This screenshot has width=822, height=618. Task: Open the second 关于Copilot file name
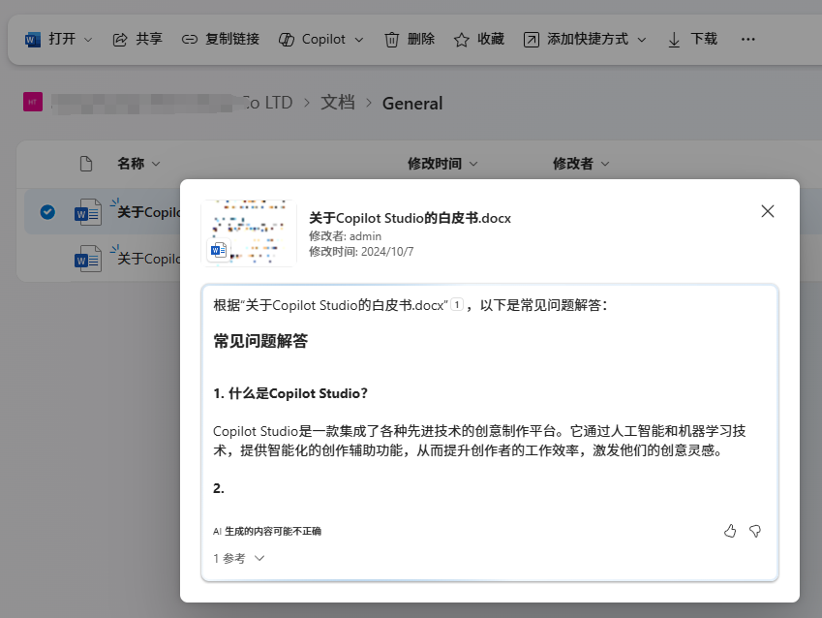148,259
